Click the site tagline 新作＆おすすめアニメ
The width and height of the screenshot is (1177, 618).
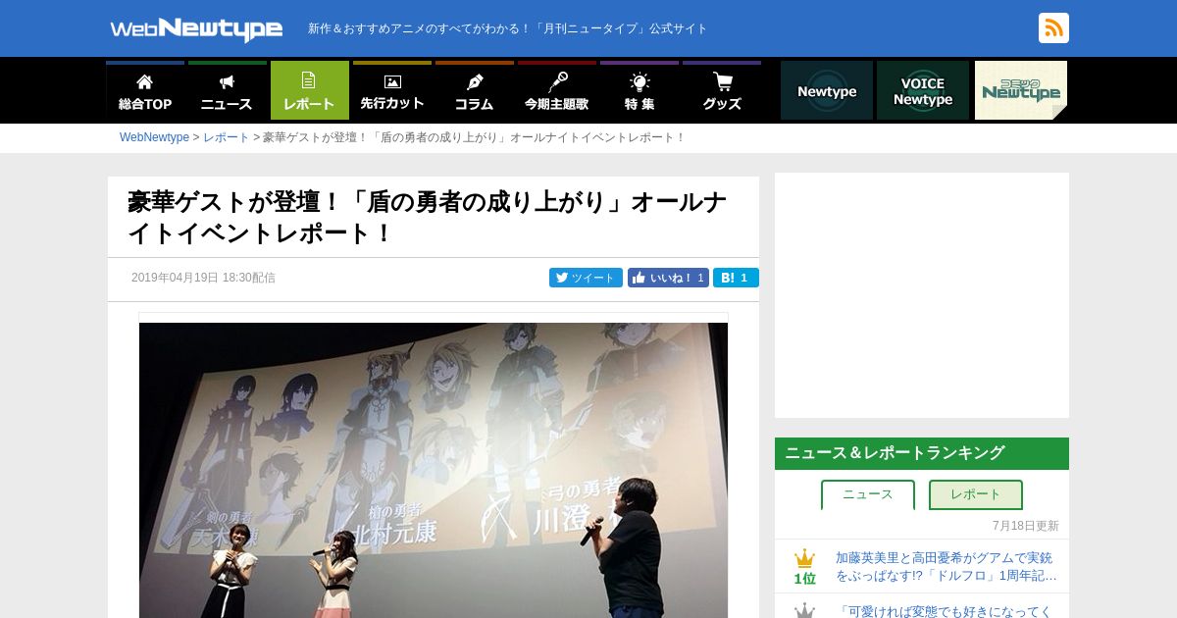click(507, 28)
